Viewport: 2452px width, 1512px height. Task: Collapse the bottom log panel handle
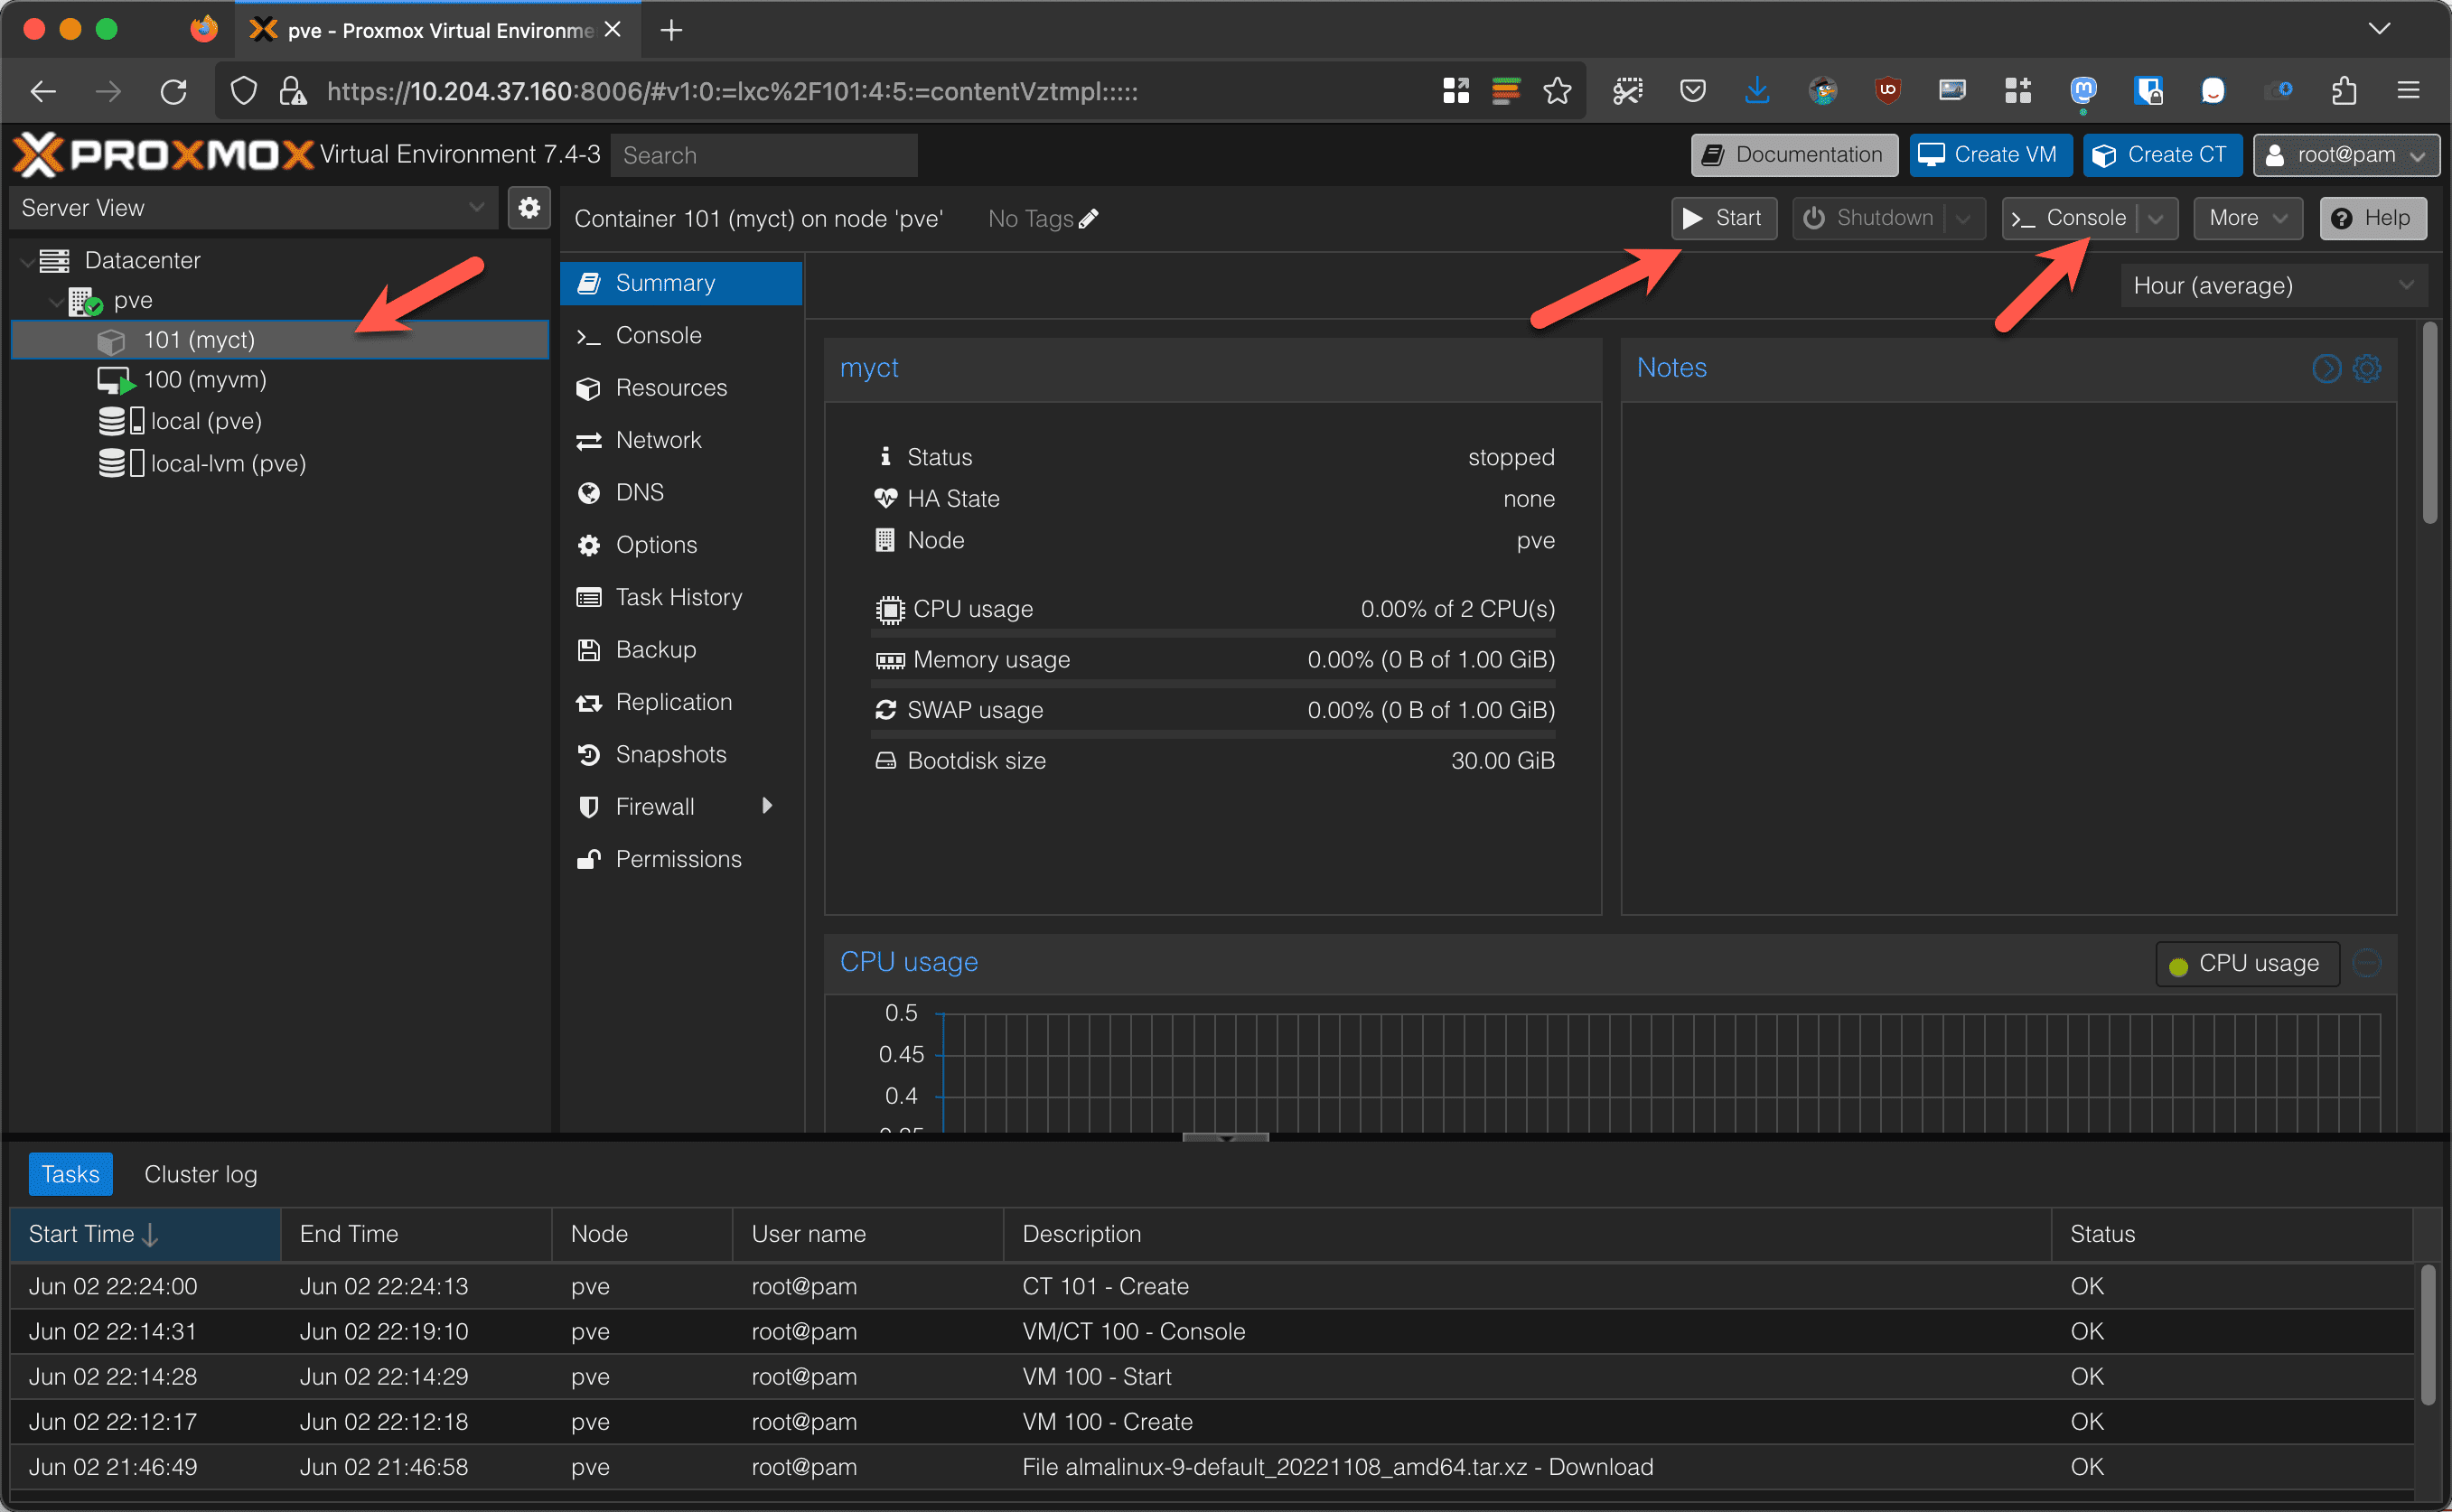pos(1225,1137)
